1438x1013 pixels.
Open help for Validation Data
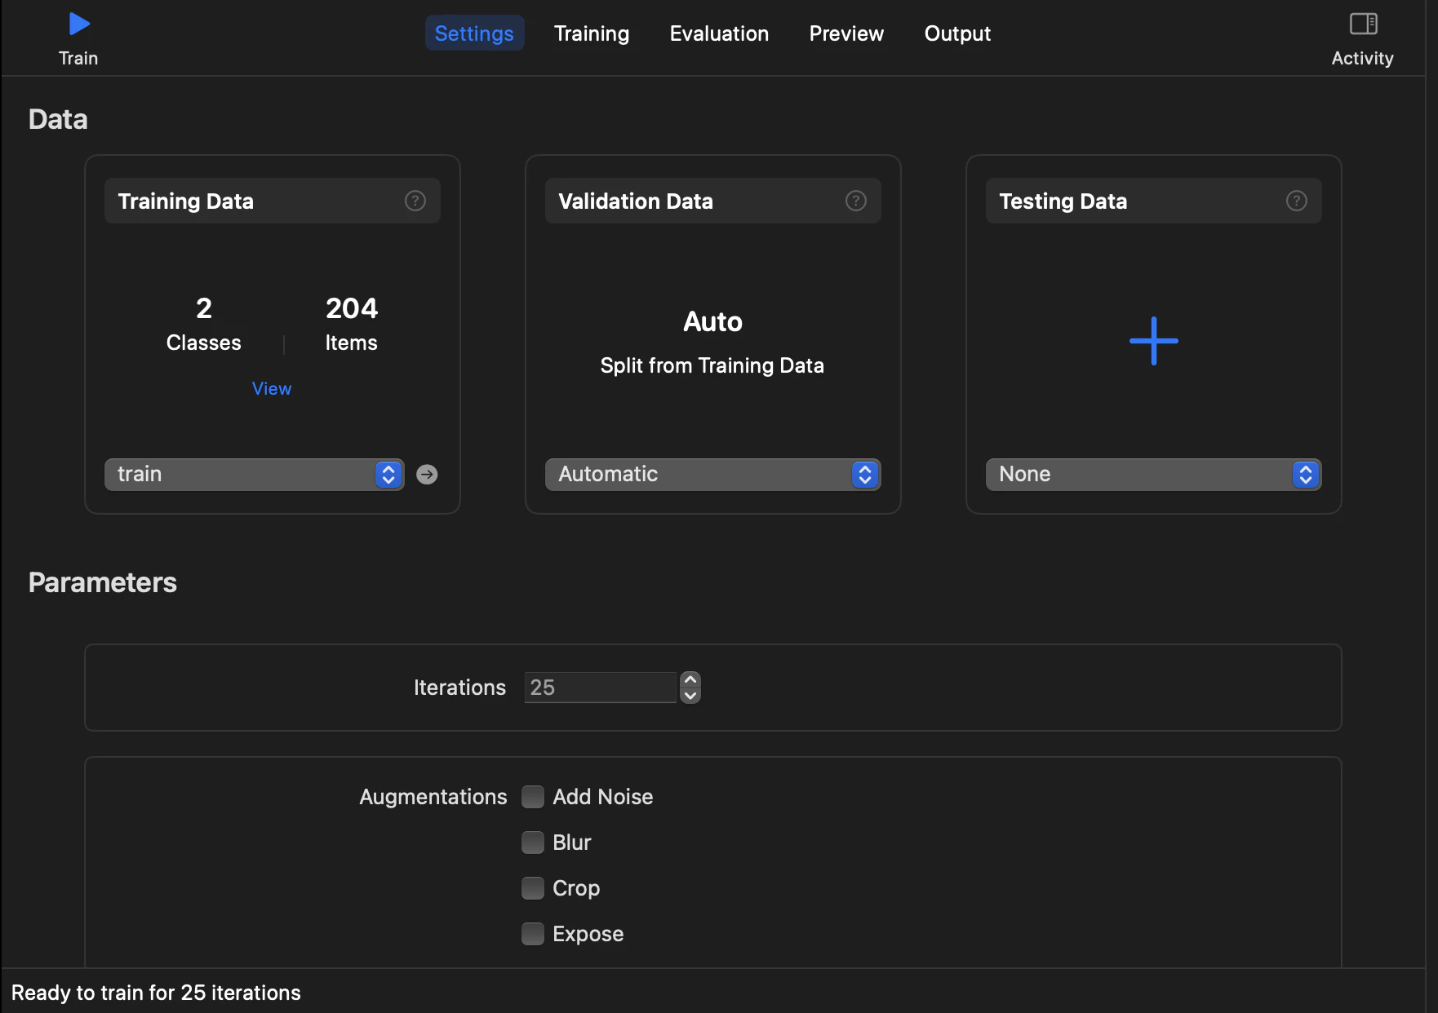[x=856, y=201]
